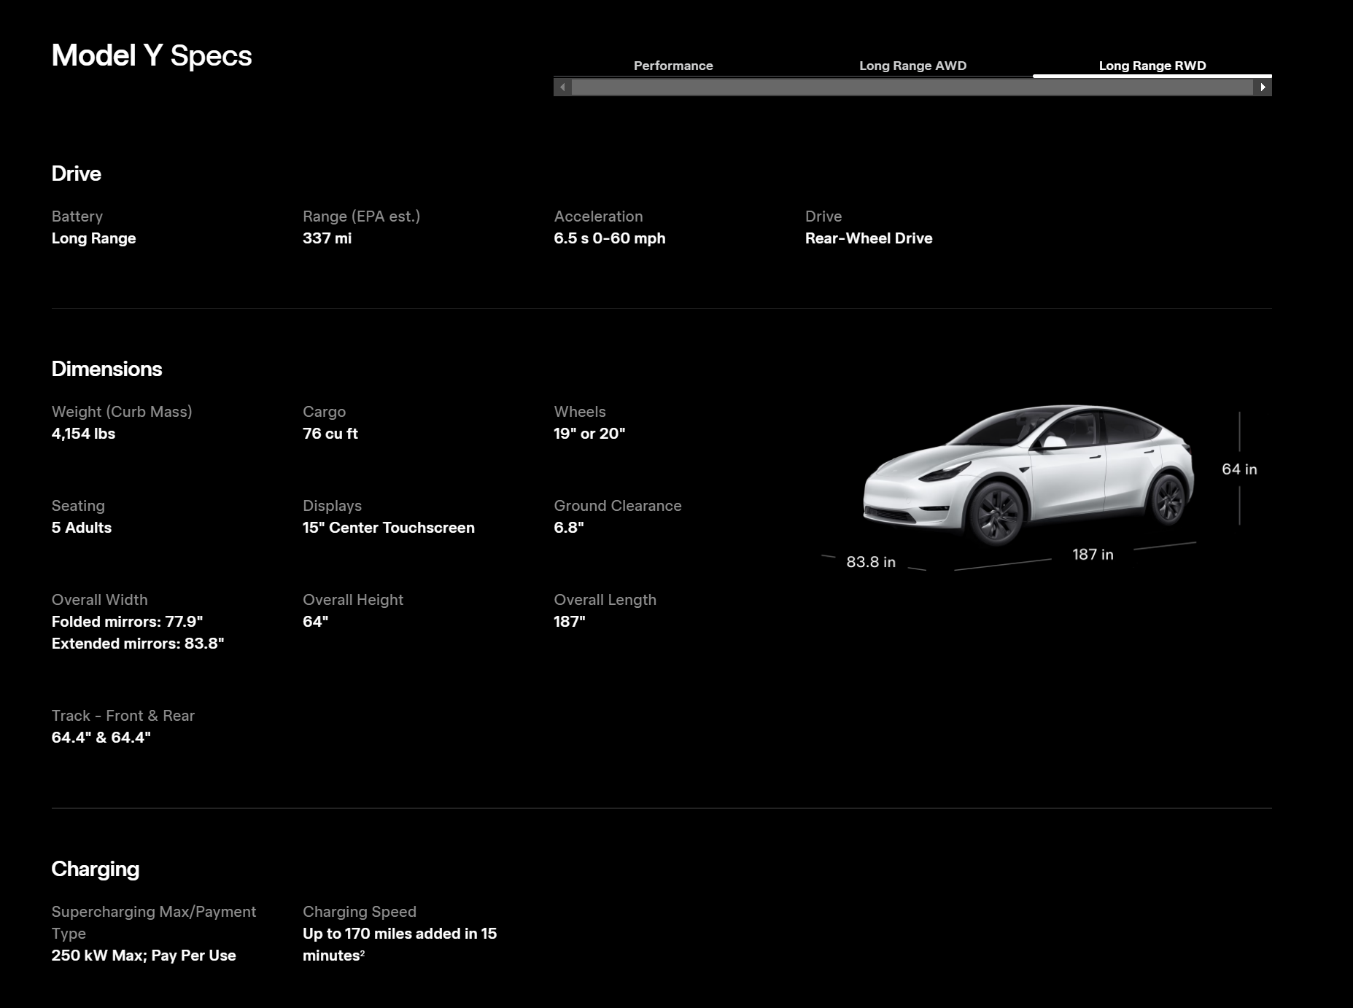Click 'Folded mirrors: 77.9"' width line
Screen dimensions: 1353x1008
point(127,622)
